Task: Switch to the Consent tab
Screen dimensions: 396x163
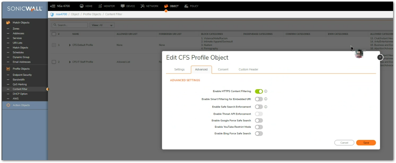Action: point(223,70)
